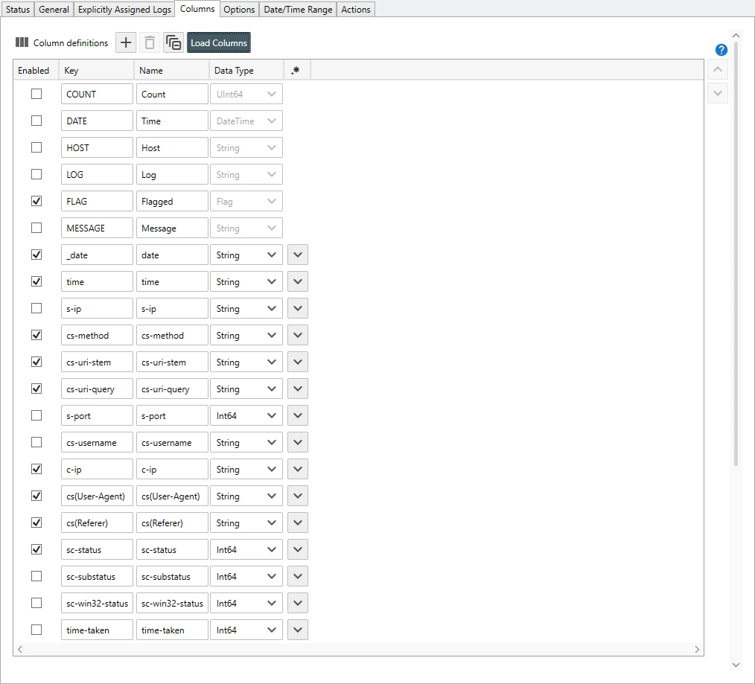Click the delete column trash icon
This screenshot has height=684, width=755.
[150, 43]
